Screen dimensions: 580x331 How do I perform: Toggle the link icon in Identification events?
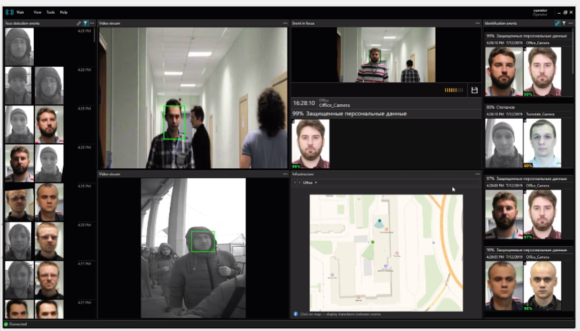pos(557,23)
